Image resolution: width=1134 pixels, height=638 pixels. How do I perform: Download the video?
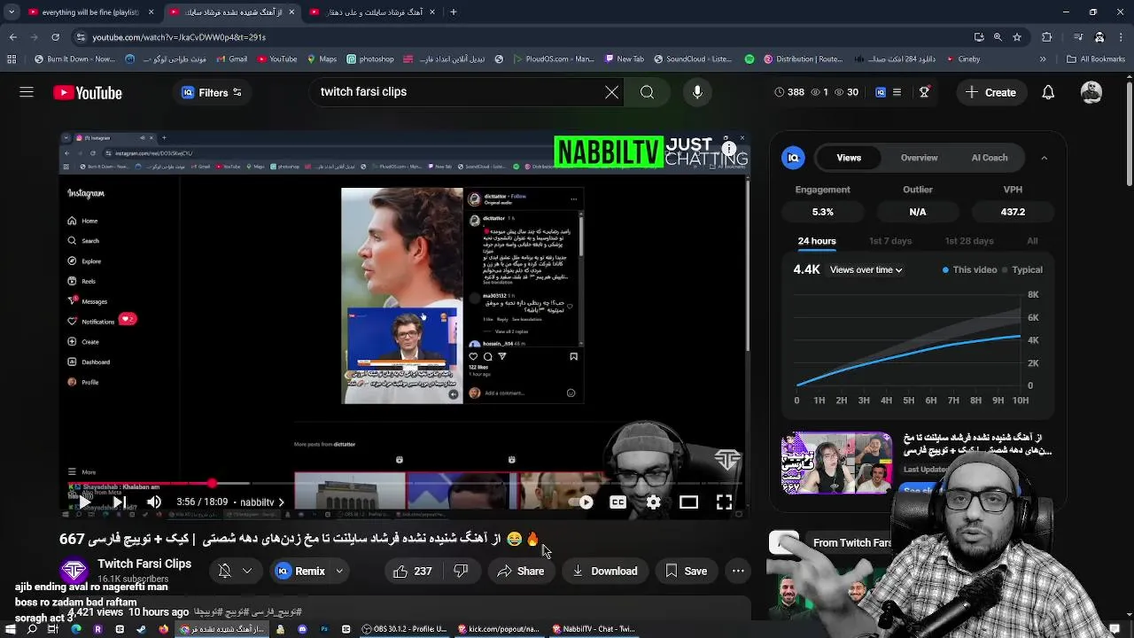click(x=605, y=572)
